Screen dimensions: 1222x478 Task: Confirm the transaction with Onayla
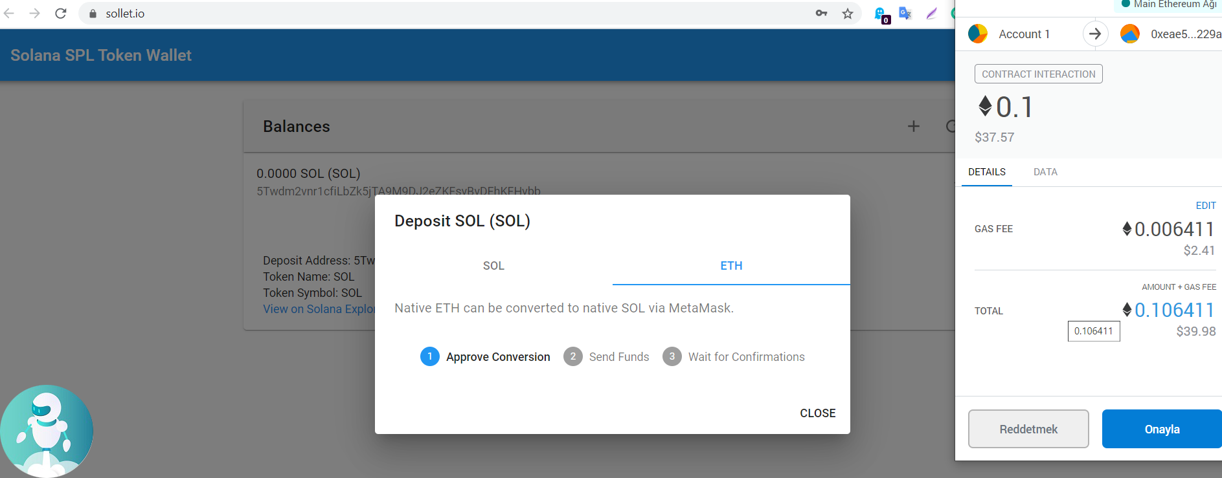click(1162, 429)
